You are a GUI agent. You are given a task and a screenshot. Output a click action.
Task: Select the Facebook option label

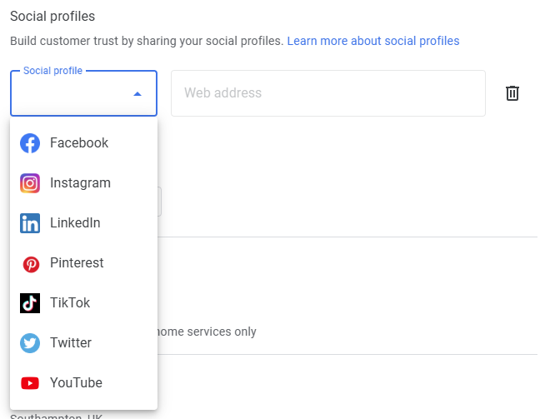[x=79, y=143]
